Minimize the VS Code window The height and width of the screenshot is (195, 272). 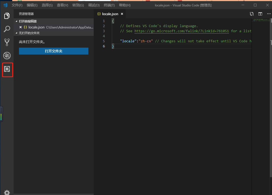point(243,5)
